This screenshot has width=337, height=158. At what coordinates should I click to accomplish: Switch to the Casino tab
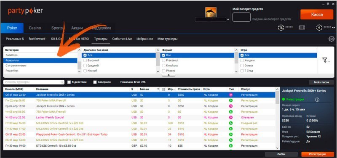pyautogui.click(x=35, y=28)
